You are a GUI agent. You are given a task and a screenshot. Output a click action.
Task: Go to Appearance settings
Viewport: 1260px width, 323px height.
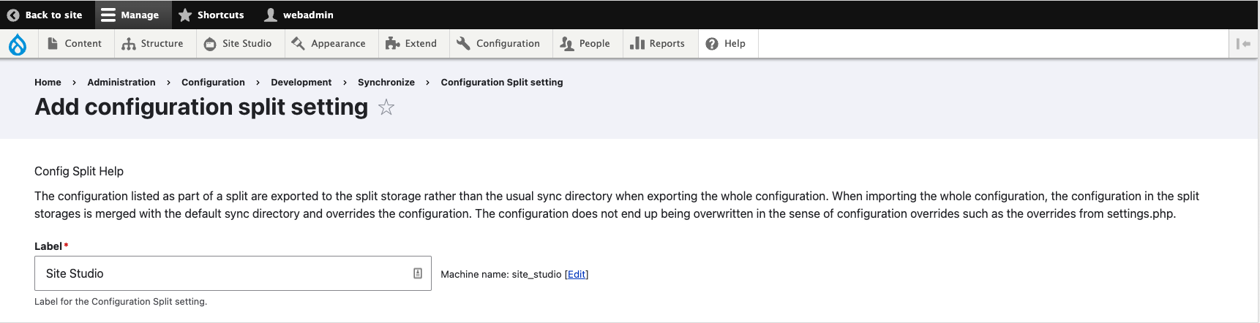pyautogui.click(x=329, y=44)
